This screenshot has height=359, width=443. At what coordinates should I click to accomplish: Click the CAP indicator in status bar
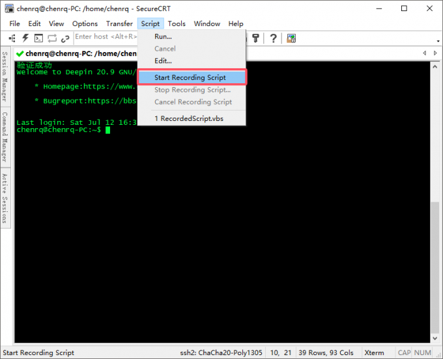tap(404, 352)
